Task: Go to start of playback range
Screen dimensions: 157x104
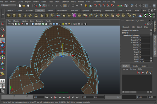Action: click(47, 97)
